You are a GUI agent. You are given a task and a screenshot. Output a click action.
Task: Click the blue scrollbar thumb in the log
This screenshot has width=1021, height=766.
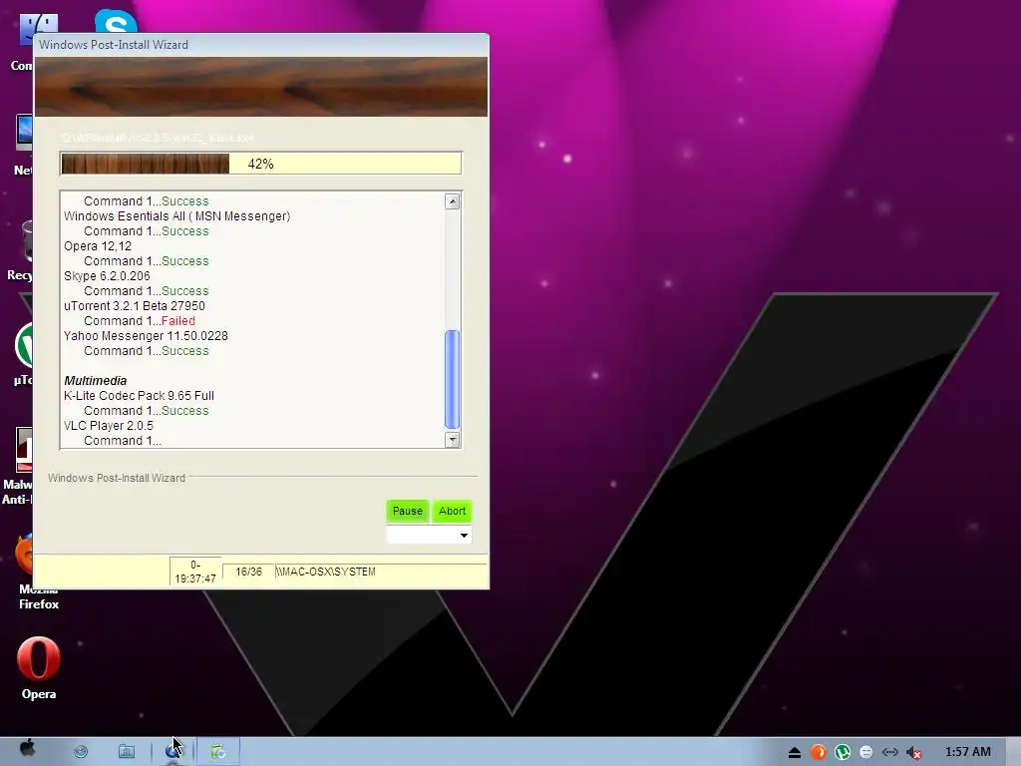click(x=452, y=379)
